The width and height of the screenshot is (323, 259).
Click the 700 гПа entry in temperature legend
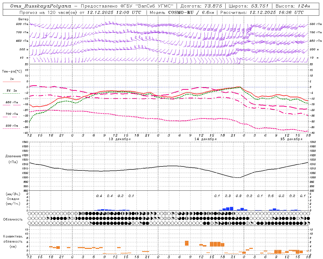pyautogui.click(x=12, y=114)
